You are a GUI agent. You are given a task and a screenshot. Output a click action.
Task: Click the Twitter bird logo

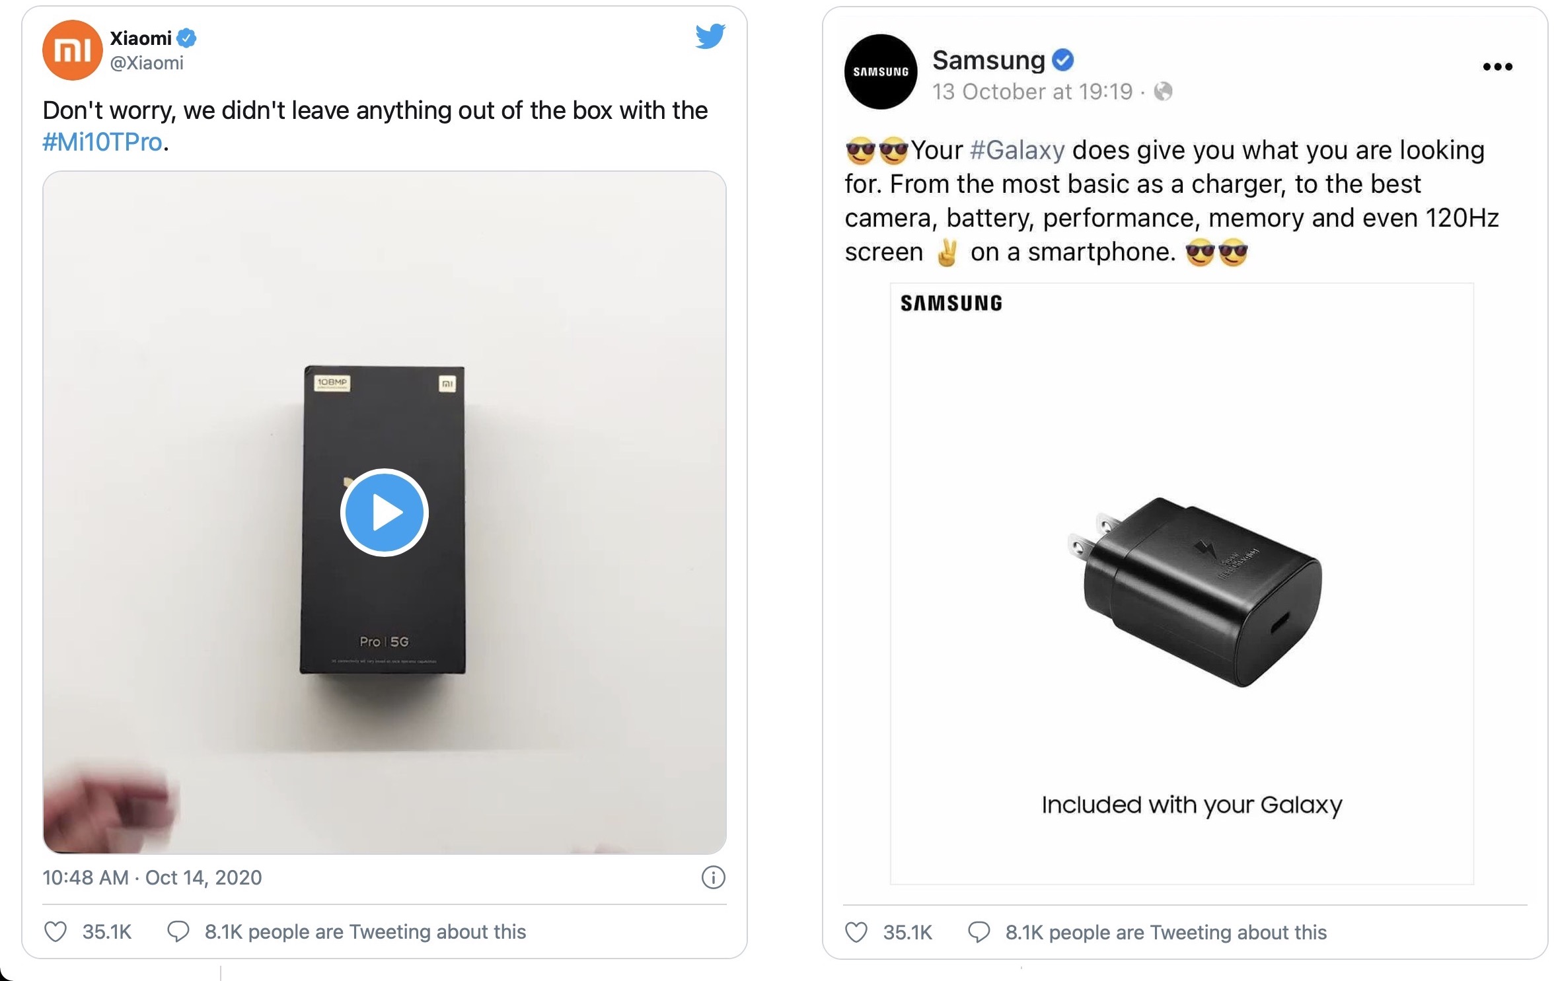[x=711, y=38]
